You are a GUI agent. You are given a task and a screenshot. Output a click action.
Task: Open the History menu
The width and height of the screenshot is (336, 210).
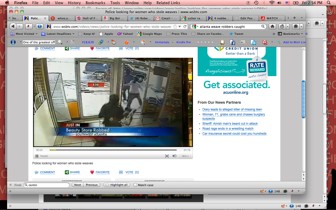click(x=74, y=3)
